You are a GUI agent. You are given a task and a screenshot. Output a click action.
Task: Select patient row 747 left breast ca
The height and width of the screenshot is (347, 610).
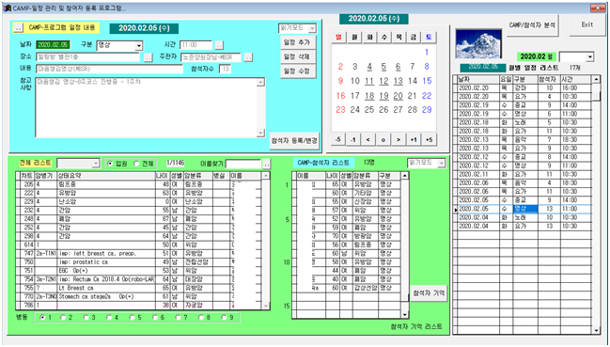pyautogui.click(x=138, y=254)
